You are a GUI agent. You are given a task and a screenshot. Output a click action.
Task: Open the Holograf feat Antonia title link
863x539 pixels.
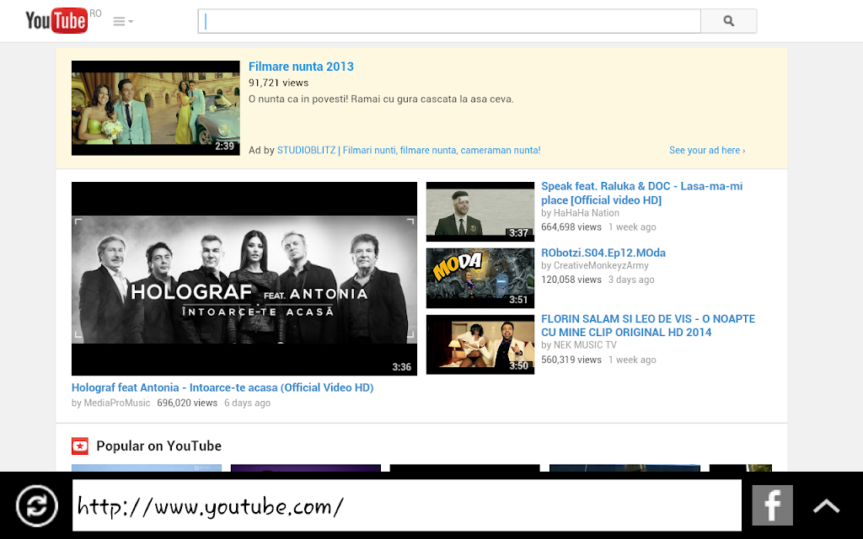coord(222,387)
